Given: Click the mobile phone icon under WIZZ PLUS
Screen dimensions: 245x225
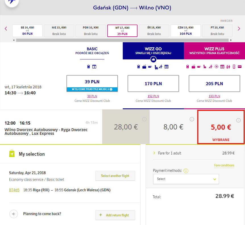Looking at the screenshot, I should click(x=234, y=67).
